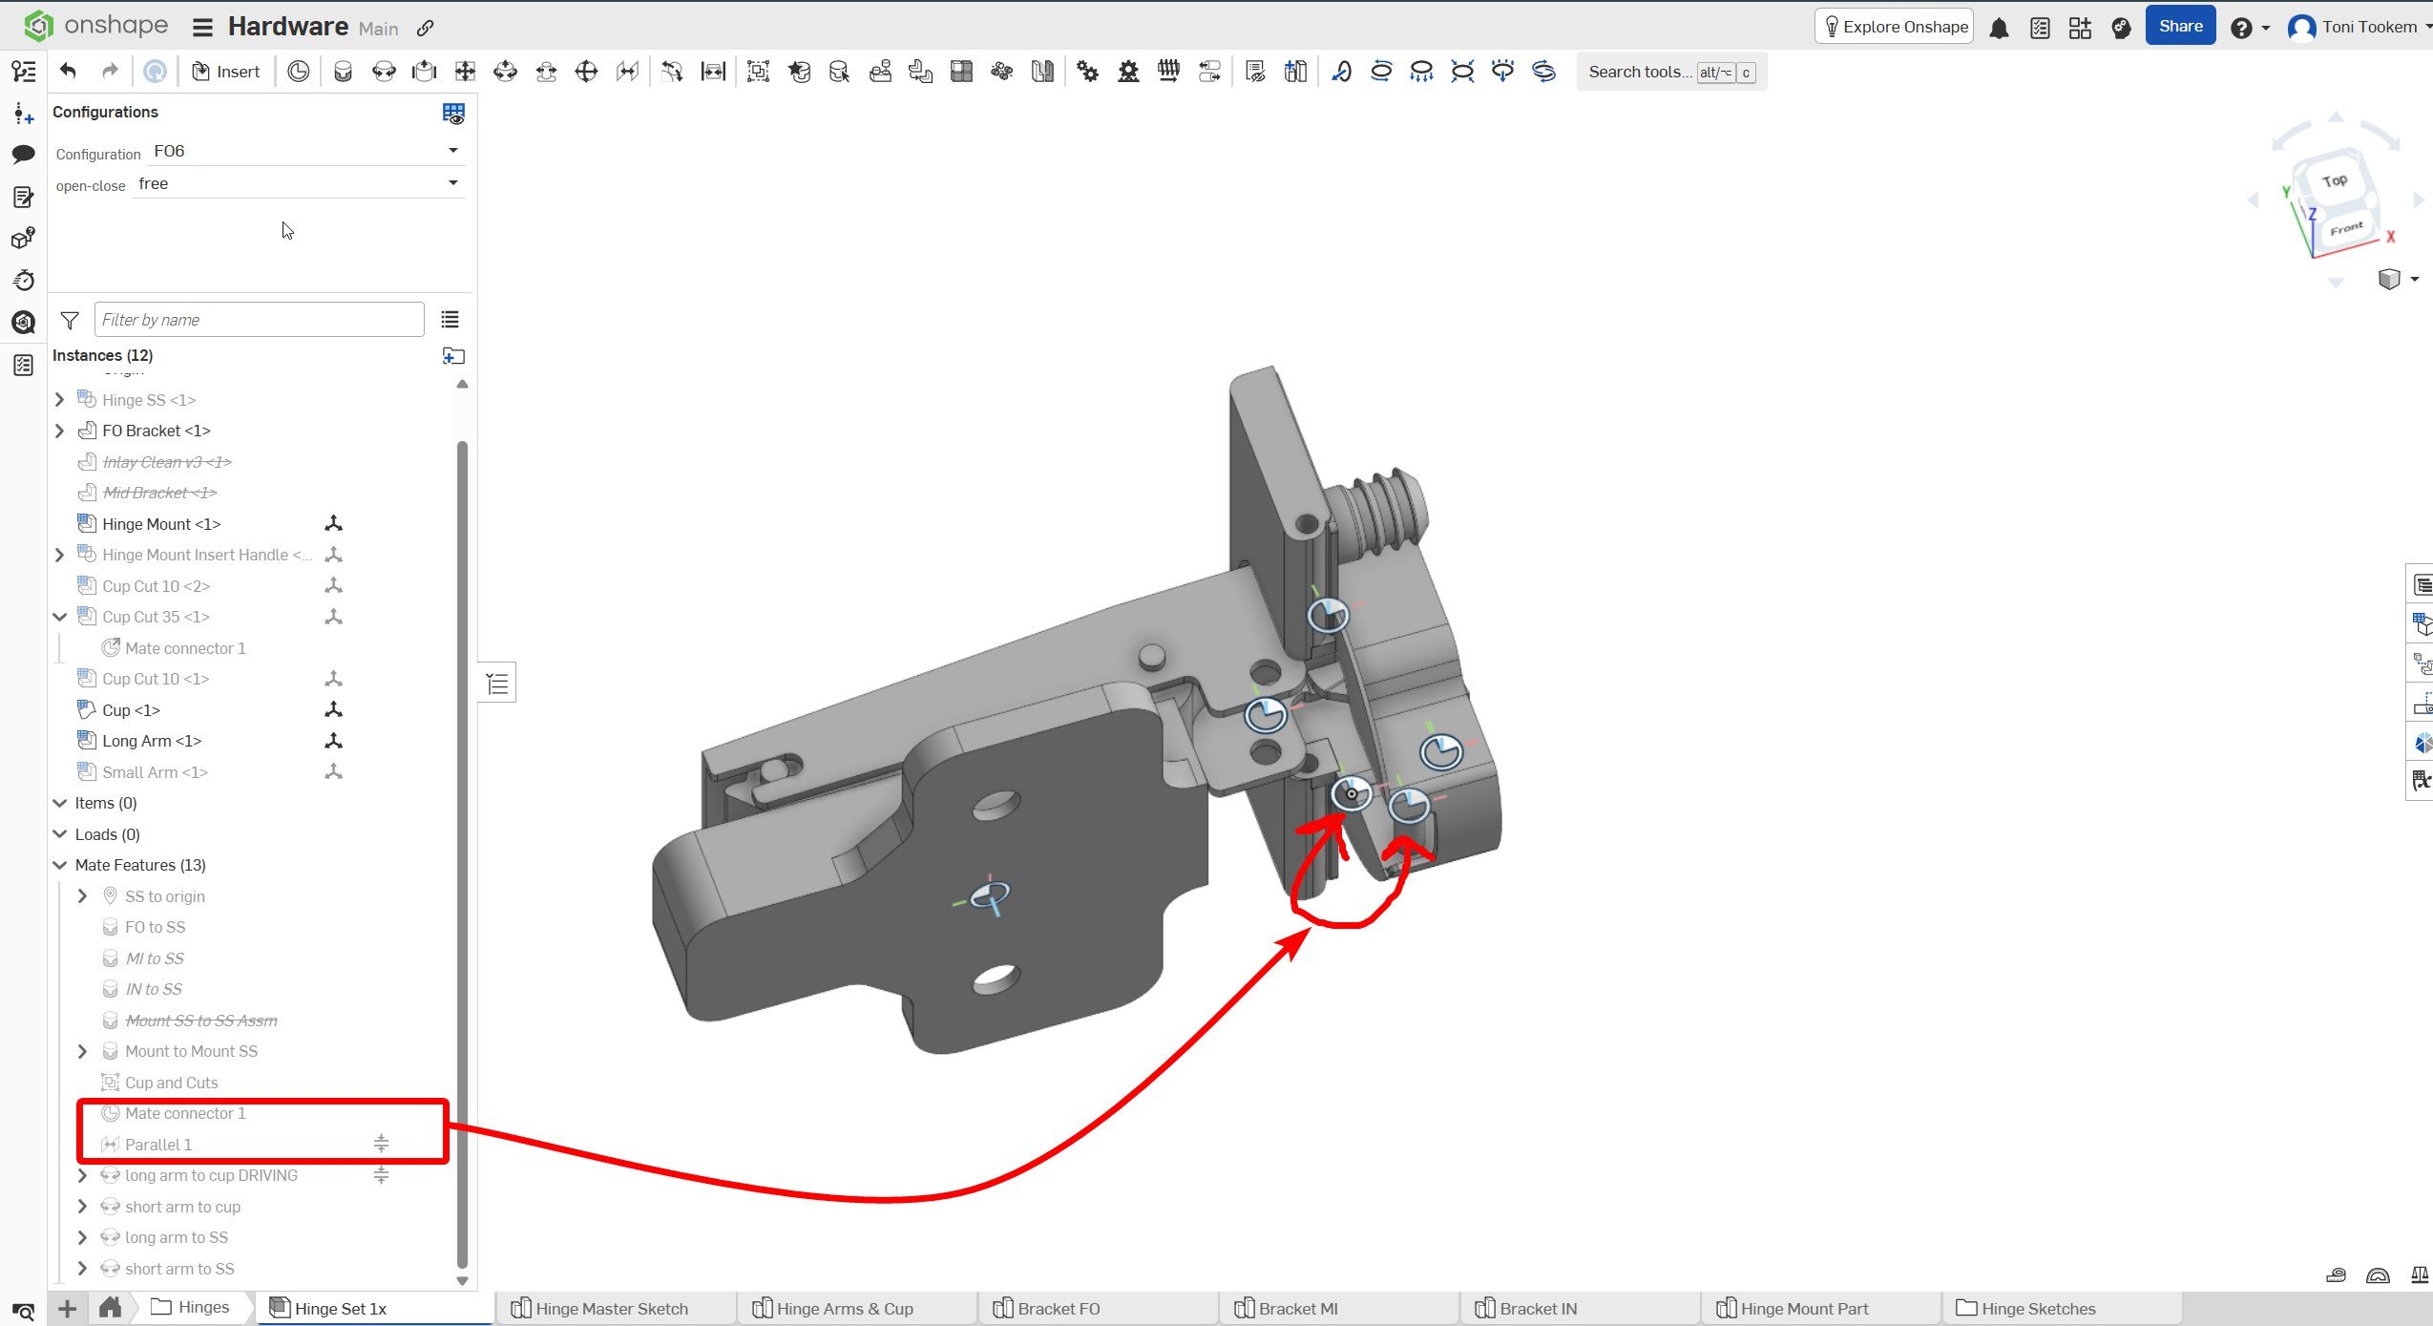The height and width of the screenshot is (1326, 2433).
Task: Open the notifications bell
Action: coord(1999,28)
